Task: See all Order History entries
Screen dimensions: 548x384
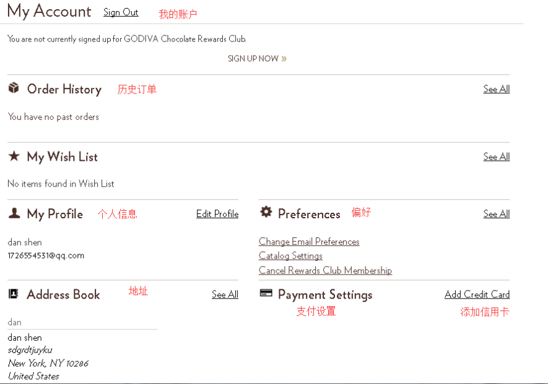Action: coord(496,89)
